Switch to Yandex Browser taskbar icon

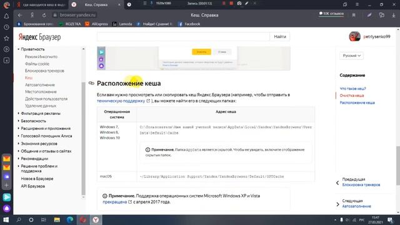tap(96, 219)
